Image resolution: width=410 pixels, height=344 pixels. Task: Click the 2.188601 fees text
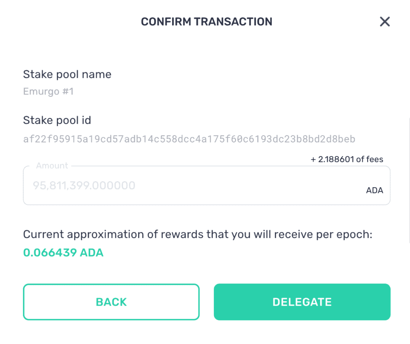pos(347,159)
